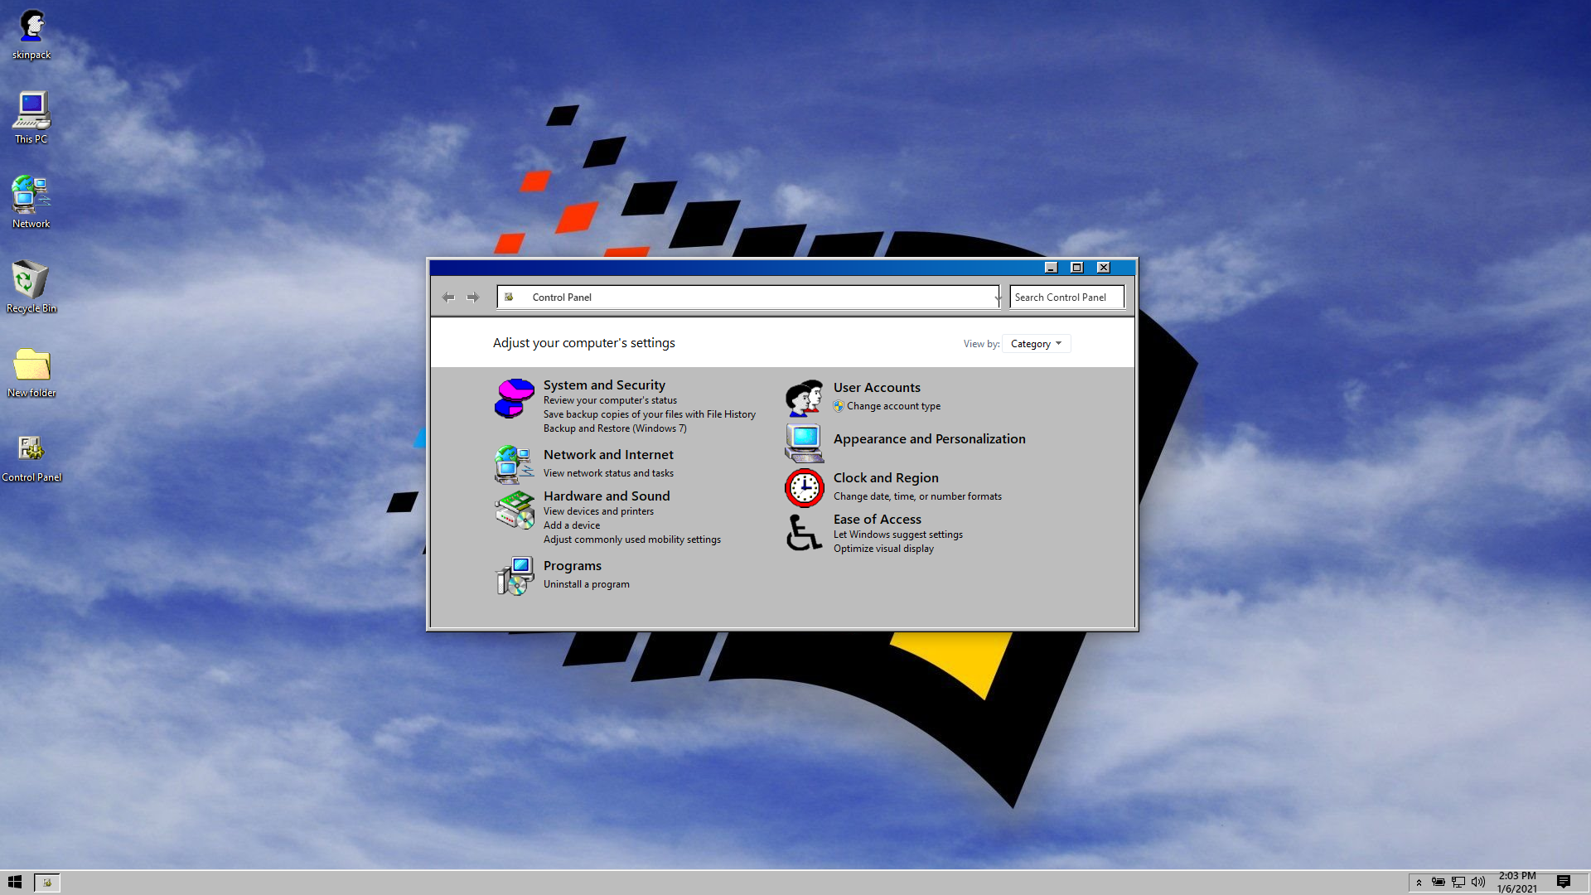1591x895 pixels.
Task: Click the Clock and Region clock icon
Action: (804, 487)
